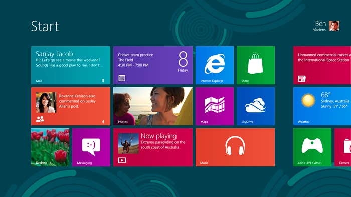Viewport: 351px width, 197px height.
Task: Open the Music headphones tile
Action: click(235, 147)
